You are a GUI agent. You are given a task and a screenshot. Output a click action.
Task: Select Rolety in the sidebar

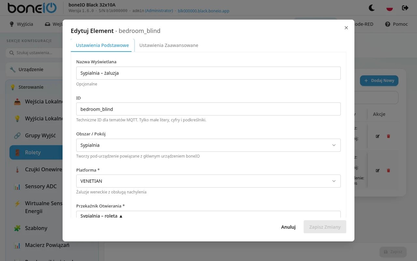click(36, 152)
